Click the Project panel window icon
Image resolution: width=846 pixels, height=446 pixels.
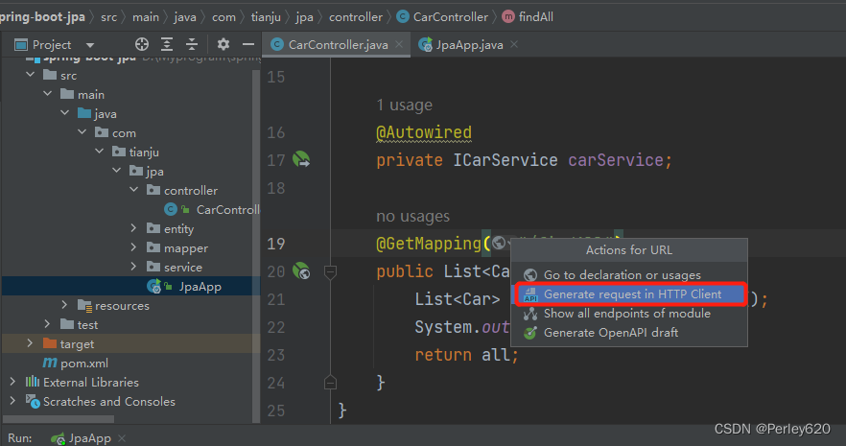point(21,45)
